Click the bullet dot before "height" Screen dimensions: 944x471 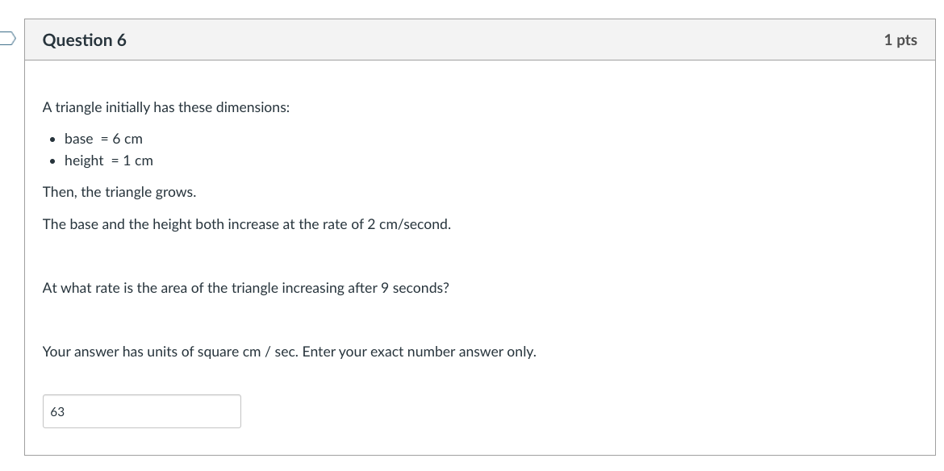52,161
